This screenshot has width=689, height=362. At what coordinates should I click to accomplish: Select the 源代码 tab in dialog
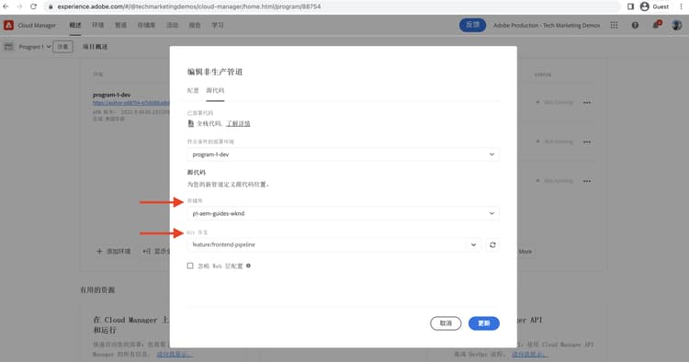[x=215, y=90]
